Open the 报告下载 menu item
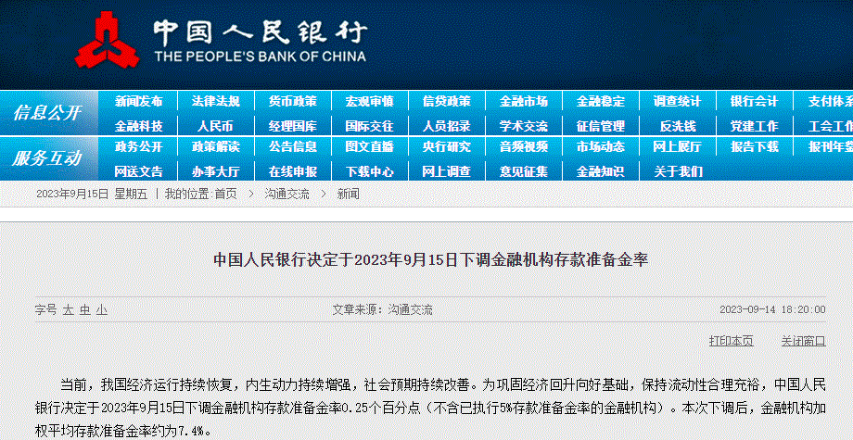853x440 pixels. (x=755, y=146)
